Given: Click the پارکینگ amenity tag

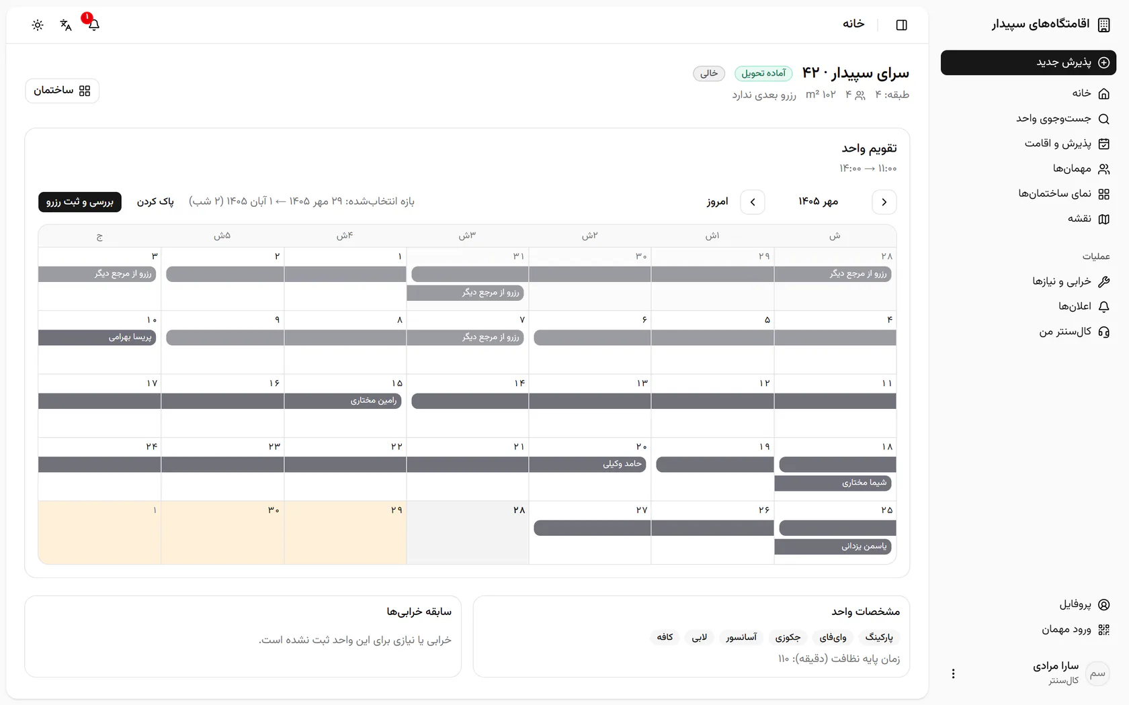Looking at the screenshot, I should coord(879,637).
